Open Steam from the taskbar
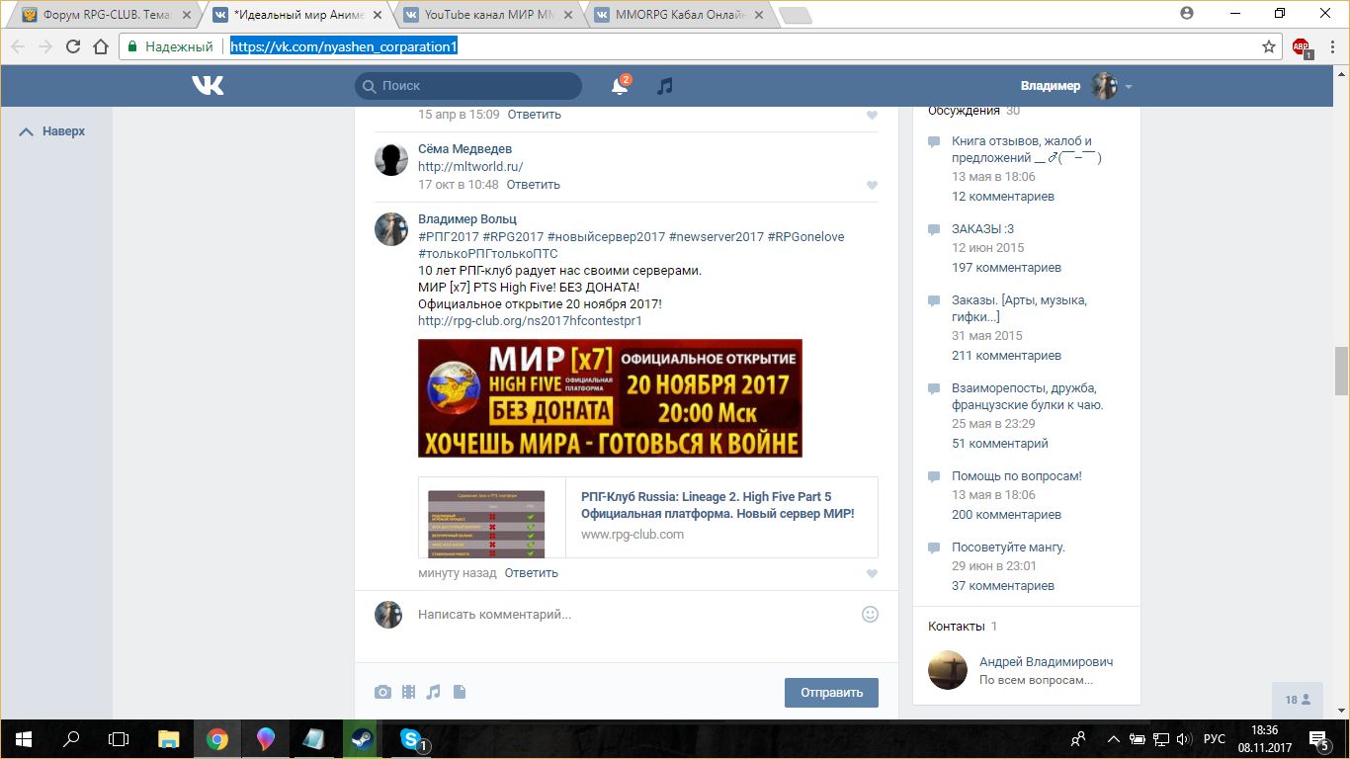Screen dimensions: 1350x759 (x=362, y=739)
